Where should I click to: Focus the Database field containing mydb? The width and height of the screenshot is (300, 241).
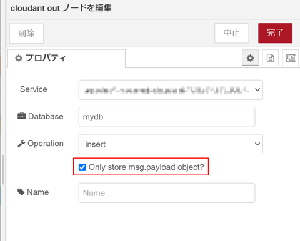167,117
